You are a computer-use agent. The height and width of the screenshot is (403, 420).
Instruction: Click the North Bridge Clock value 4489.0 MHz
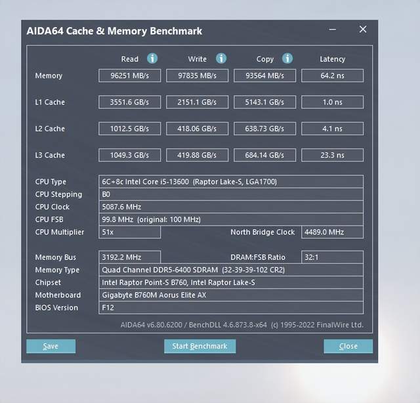tap(333, 232)
